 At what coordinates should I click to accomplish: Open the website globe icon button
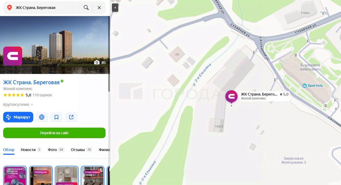[x=42, y=117]
